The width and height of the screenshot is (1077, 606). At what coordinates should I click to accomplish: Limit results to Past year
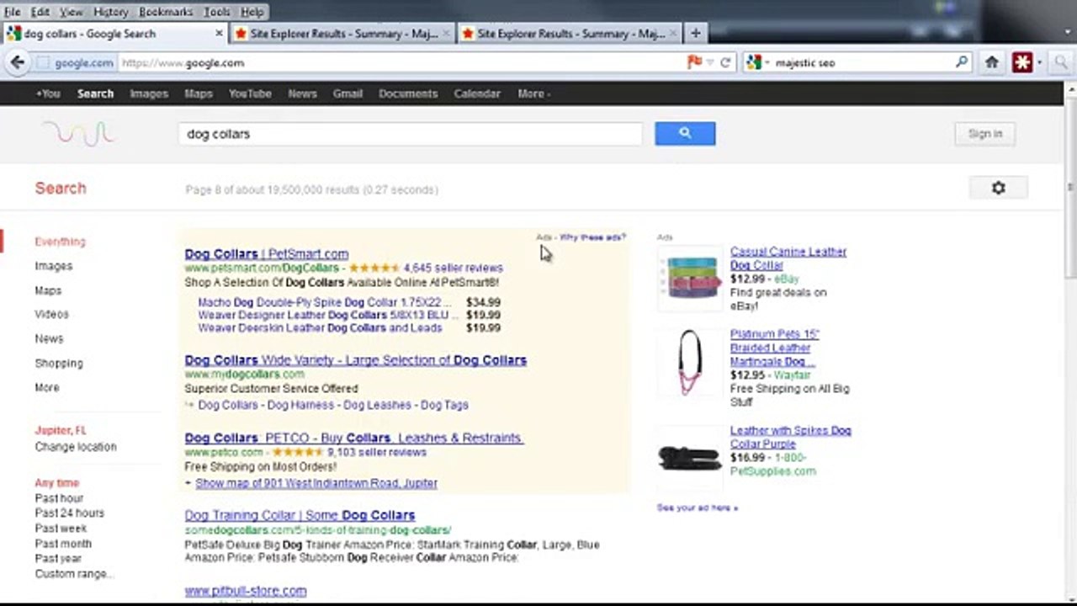(x=58, y=559)
